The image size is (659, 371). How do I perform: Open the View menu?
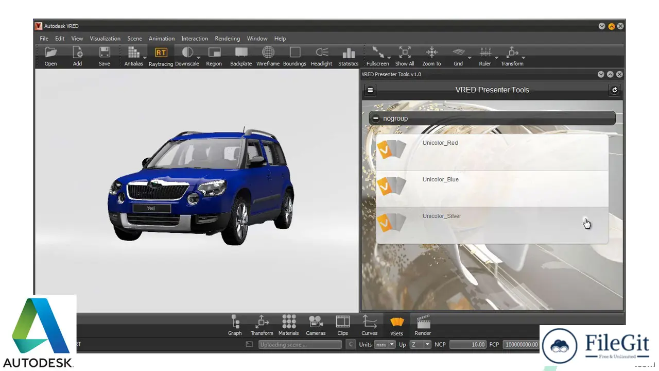[77, 39]
